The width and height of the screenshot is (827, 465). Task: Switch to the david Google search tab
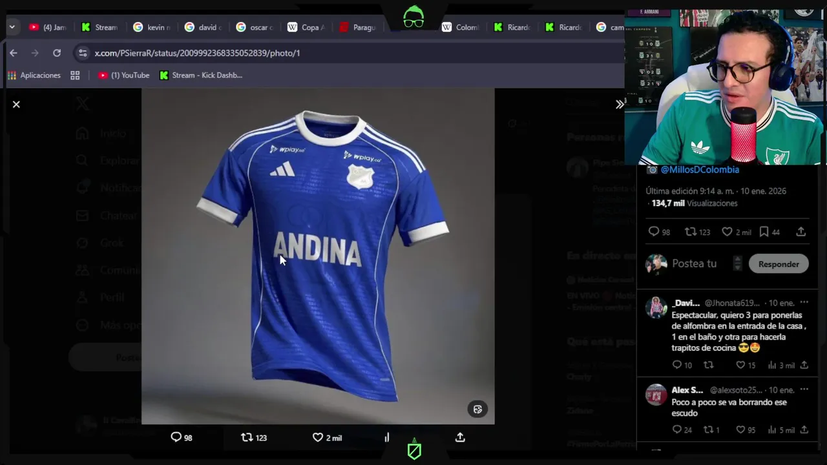click(x=203, y=27)
